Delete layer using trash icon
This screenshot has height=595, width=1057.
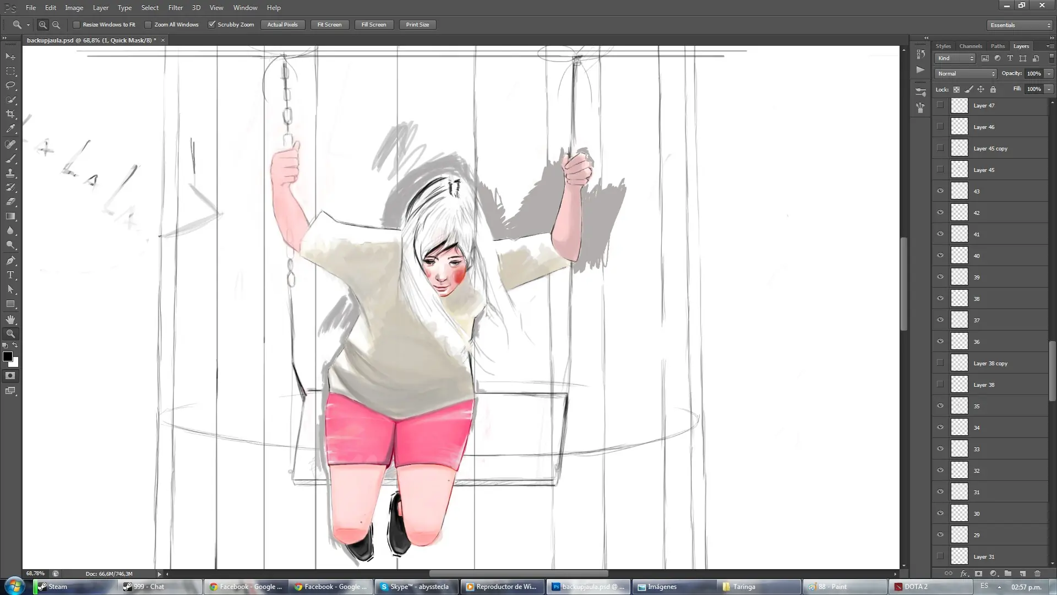tap(1037, 574)
